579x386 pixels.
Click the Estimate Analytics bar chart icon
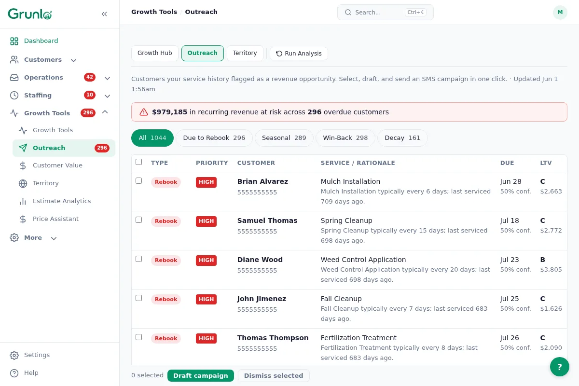(x=23, y=201)
